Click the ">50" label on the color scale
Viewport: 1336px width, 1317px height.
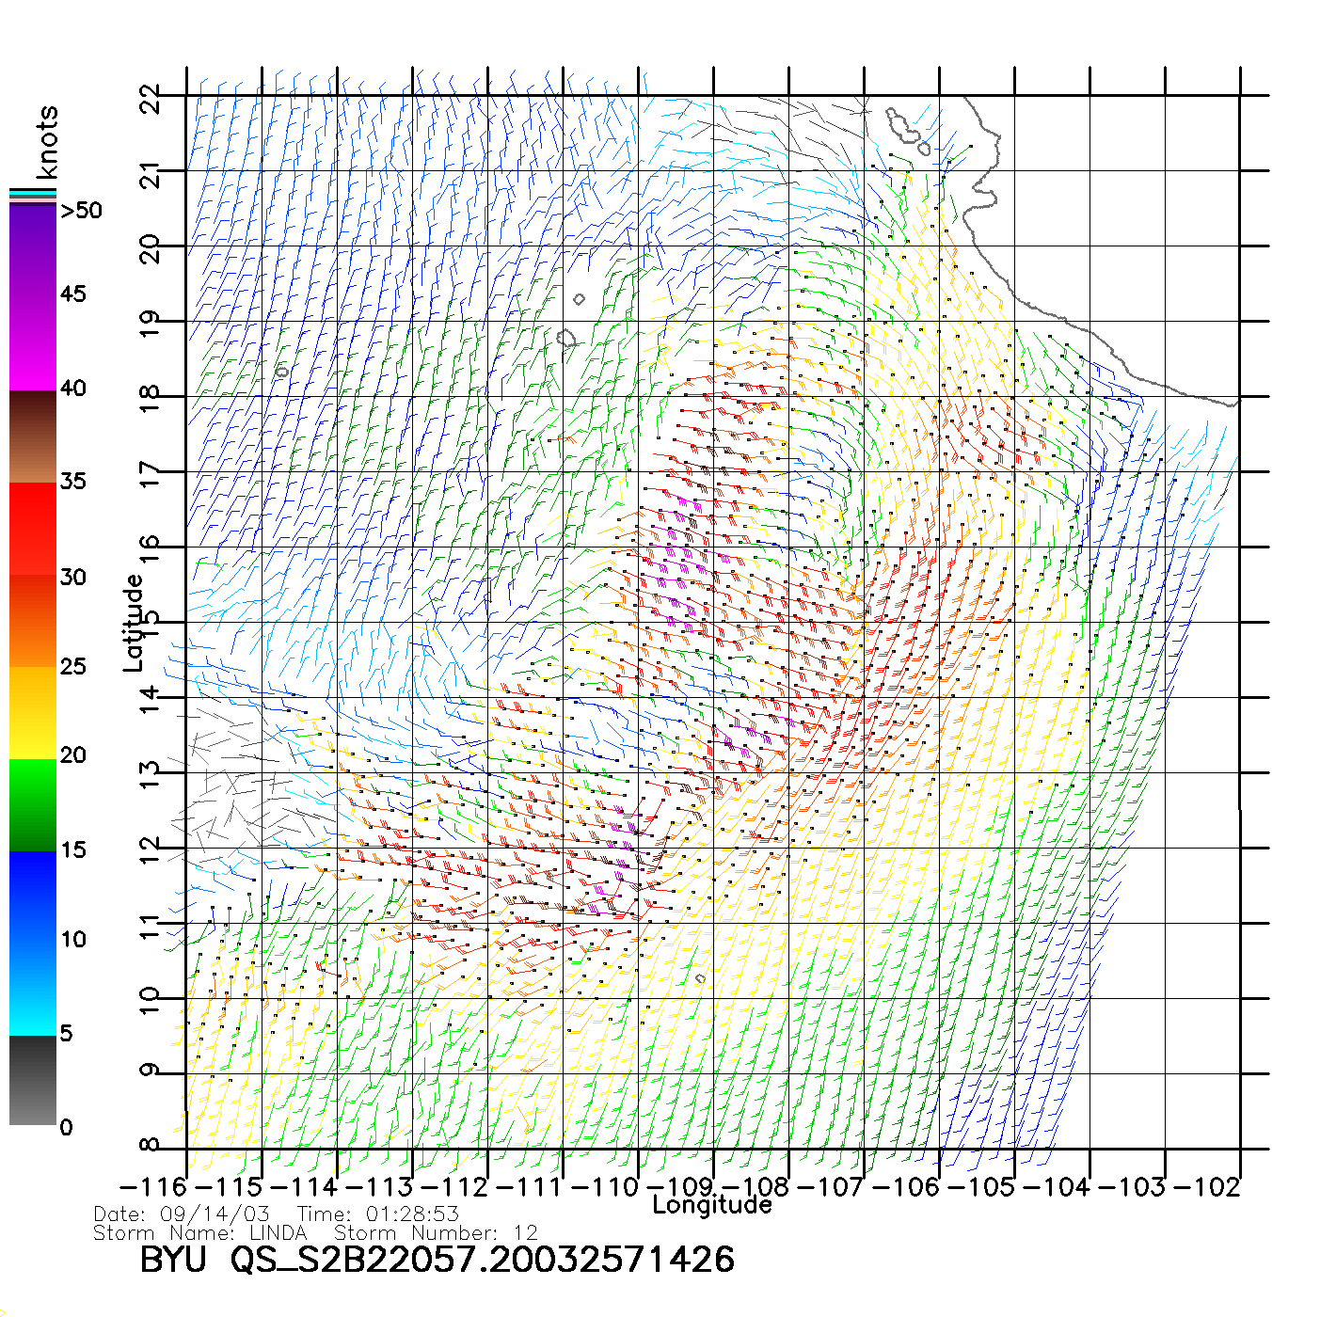coord(82,211)
